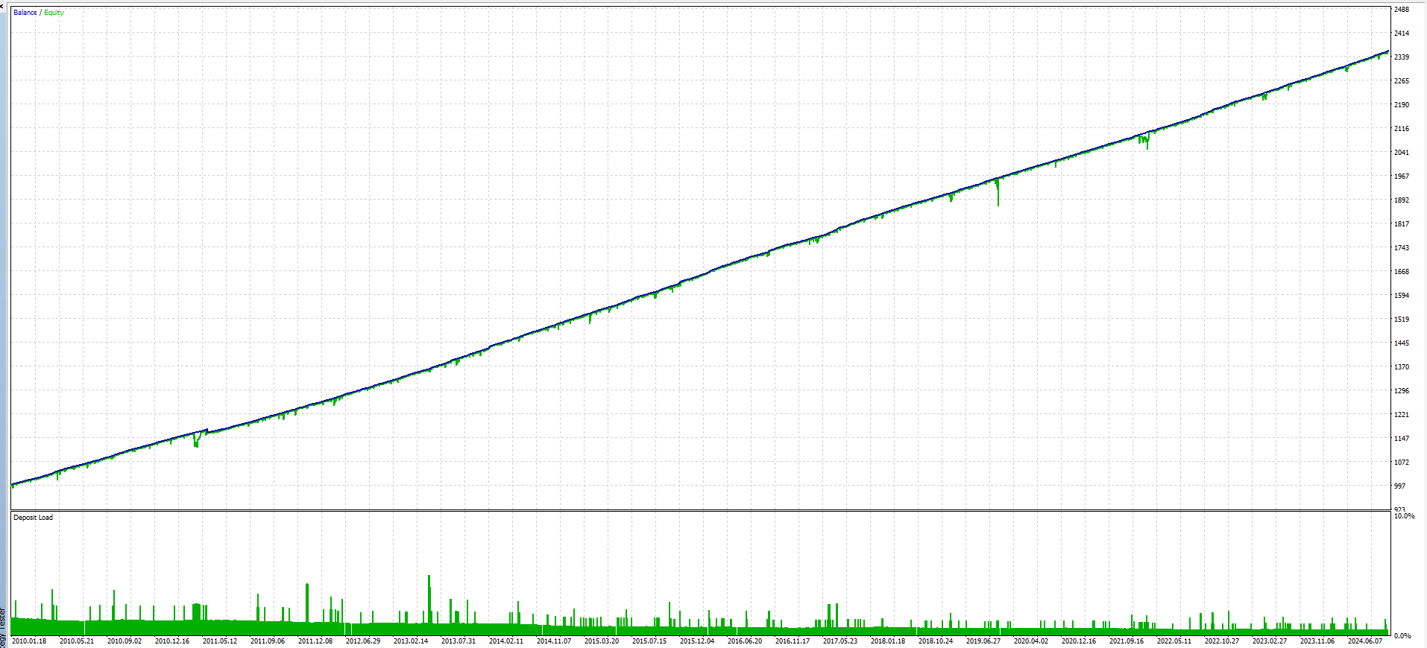Click the 1967 value on the balance axis
The height and width of the screenshot is (648, 1427).
[x=1402, y=177]
